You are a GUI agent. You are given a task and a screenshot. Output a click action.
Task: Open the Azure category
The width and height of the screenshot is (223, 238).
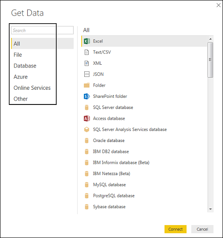[42, 77]
